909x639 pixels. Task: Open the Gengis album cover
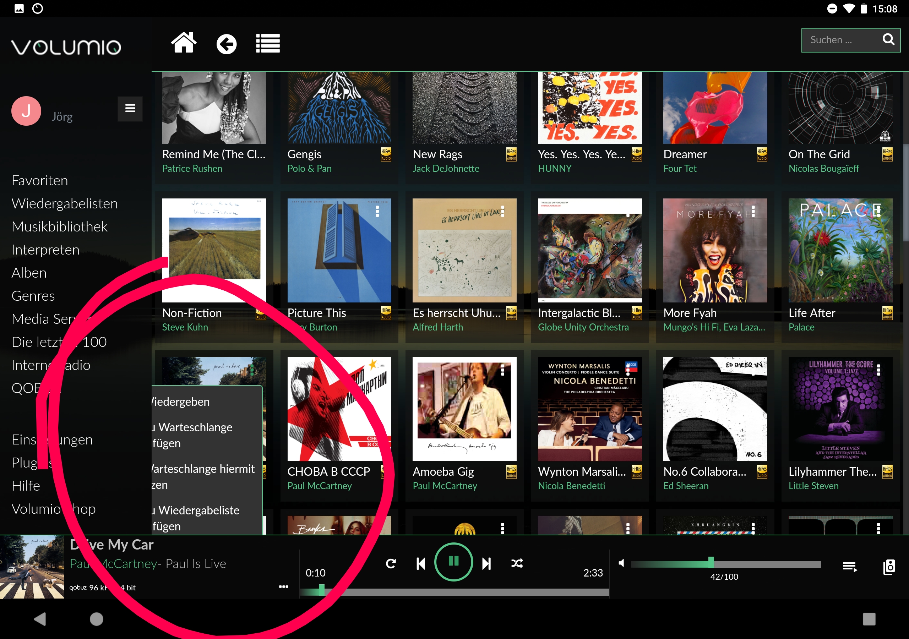coord(339,107)
